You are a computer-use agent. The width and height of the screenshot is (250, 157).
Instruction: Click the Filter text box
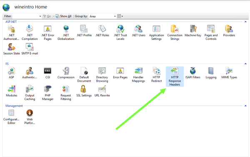click(25, 16)
